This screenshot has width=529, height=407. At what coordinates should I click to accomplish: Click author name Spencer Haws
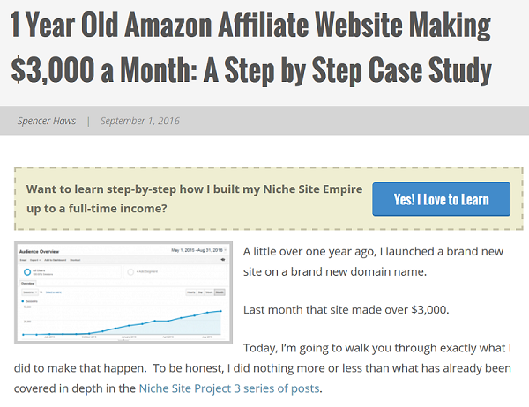pos(48,121)
